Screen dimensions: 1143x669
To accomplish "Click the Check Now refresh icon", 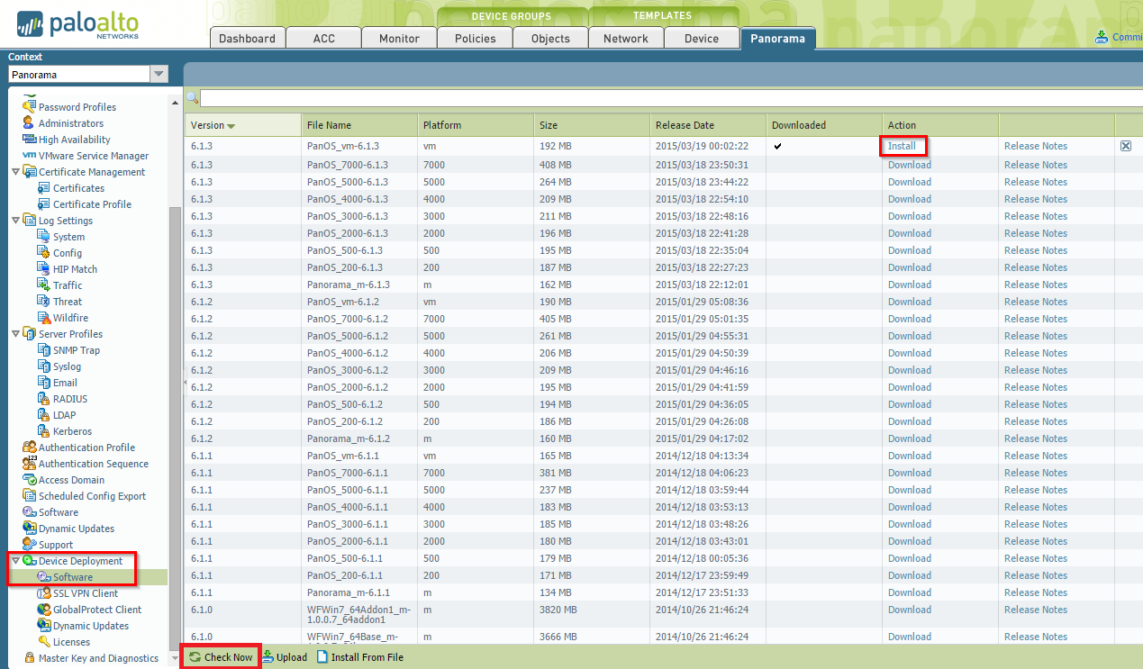I will point(195,657).
